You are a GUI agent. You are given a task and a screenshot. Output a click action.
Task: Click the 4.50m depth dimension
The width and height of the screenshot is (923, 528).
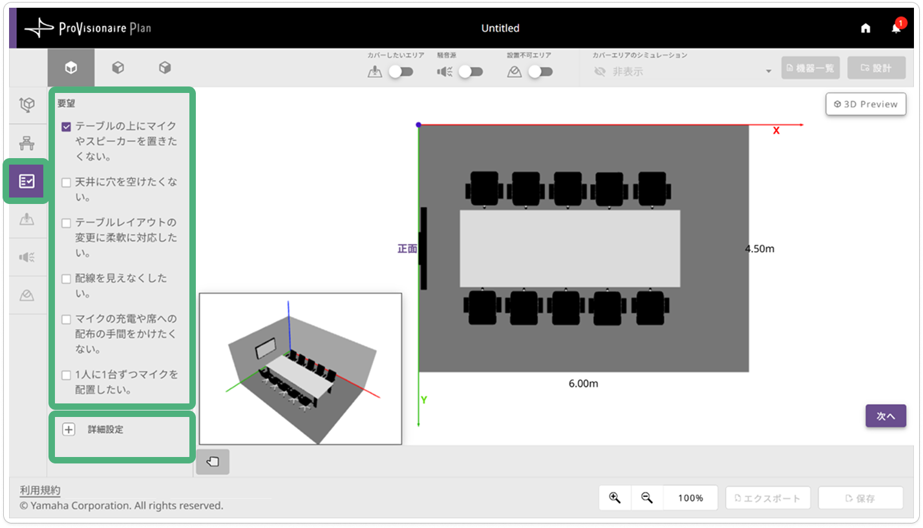coord(759,249)
